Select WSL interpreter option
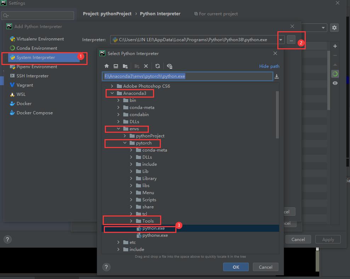This screenshot has width=350, height=279. (x=21, y=94)
